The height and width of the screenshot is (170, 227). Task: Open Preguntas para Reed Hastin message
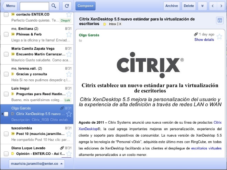coord(37,94)
